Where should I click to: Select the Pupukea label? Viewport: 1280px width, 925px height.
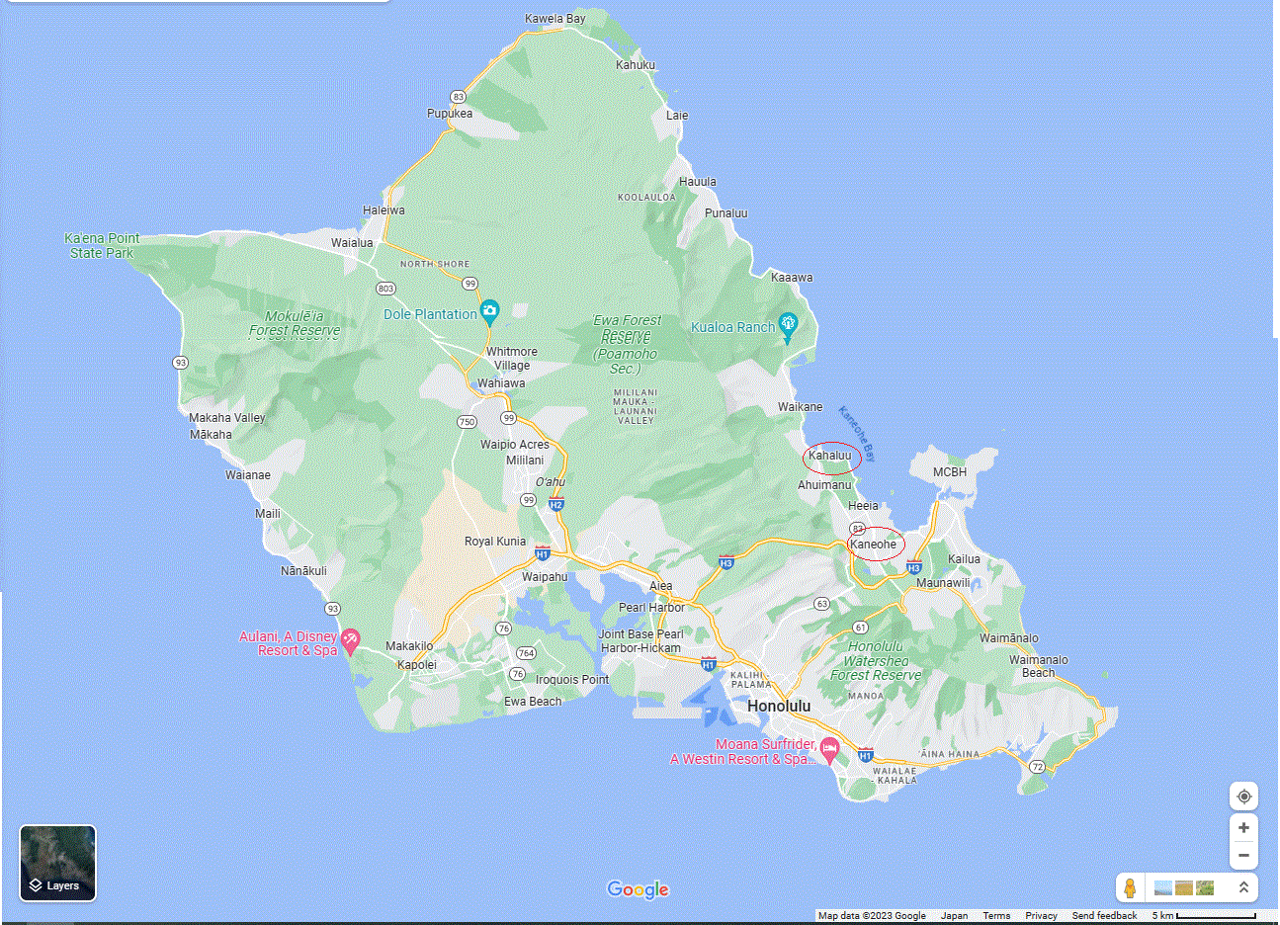point(450,114)
